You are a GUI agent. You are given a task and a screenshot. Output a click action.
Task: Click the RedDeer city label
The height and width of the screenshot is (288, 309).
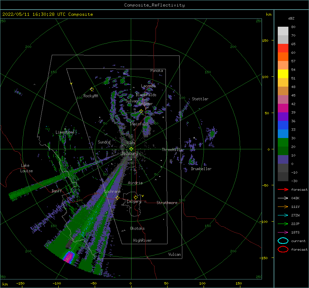146,104
